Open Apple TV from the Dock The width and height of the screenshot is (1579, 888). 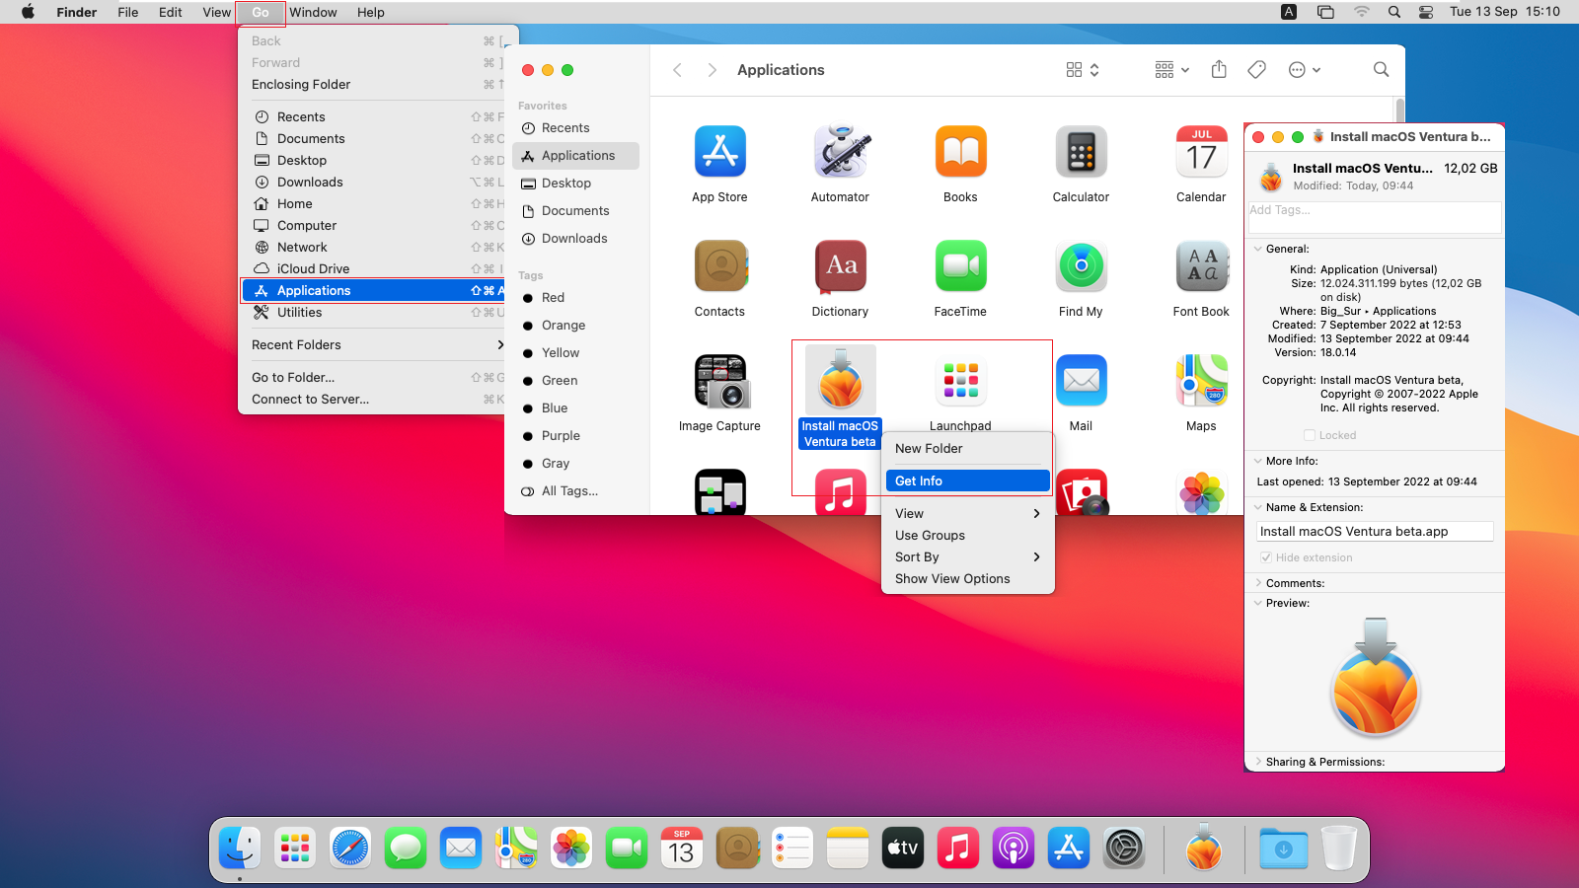[x=903, y=848]
